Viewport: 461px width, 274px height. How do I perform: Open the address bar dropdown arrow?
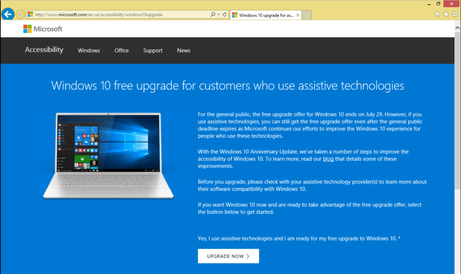pyautogui.click(x=219, y=14)
